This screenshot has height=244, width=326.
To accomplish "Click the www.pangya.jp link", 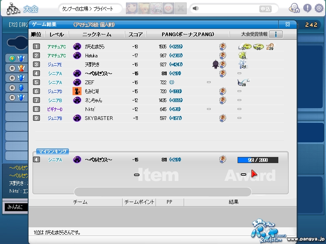I will point(306,239).
